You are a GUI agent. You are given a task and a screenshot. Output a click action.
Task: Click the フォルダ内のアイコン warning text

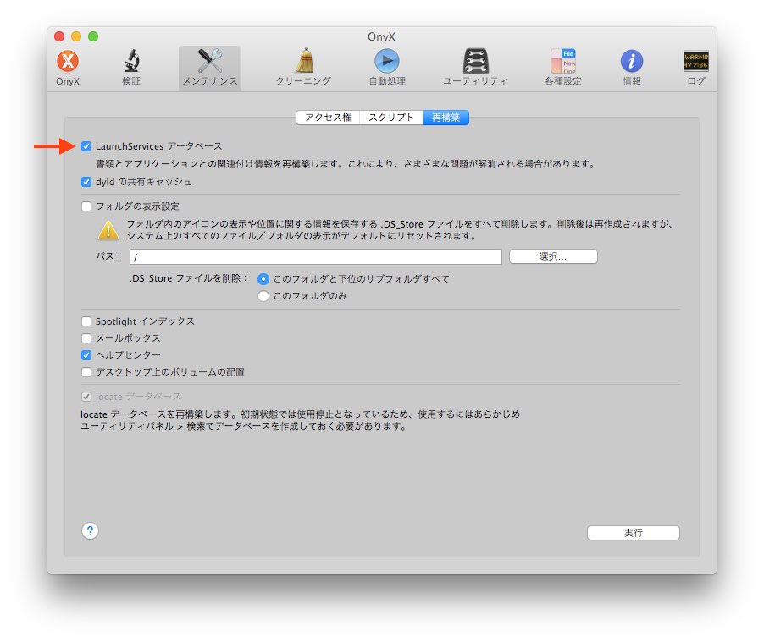(x=400, y=230)
